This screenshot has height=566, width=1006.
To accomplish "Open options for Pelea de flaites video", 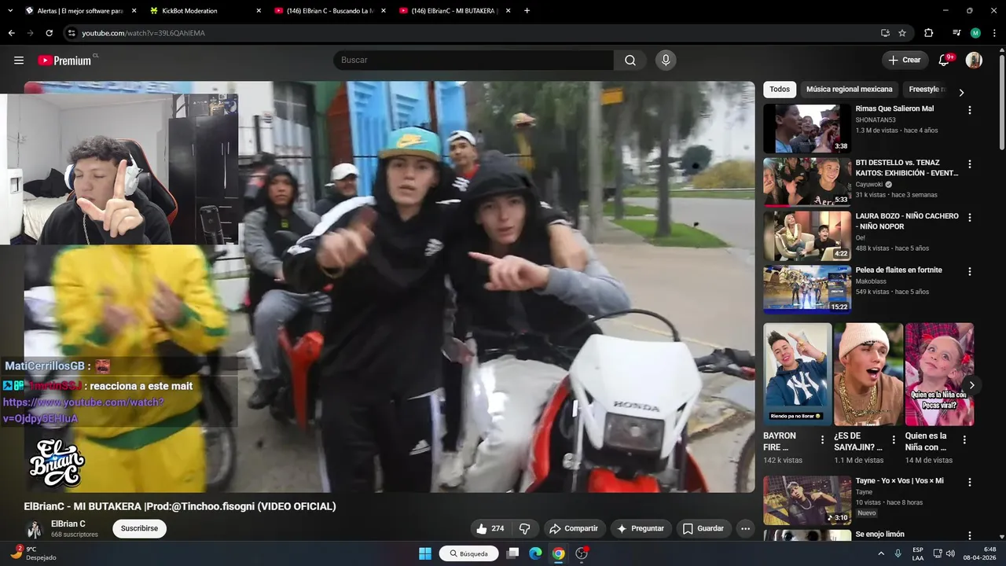I will (x=969, y=271).
